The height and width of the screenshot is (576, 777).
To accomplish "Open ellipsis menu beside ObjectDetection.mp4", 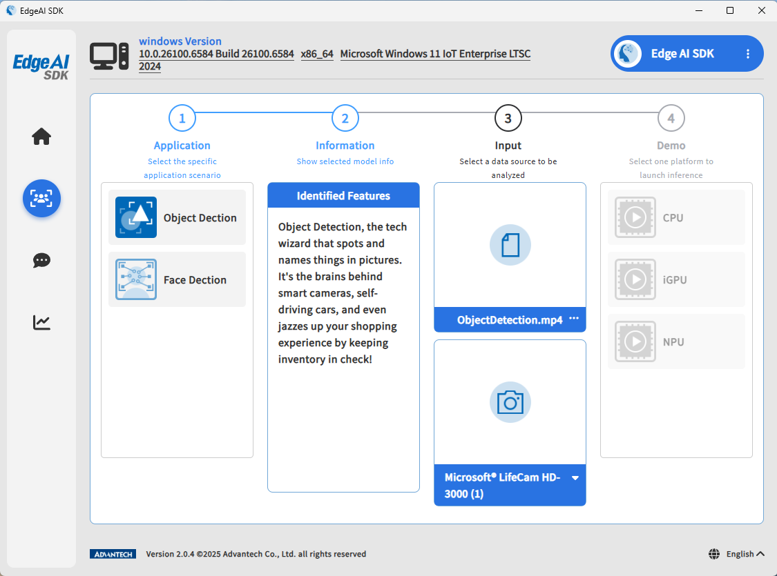I will pyautogui.click(x=574, y=319).
